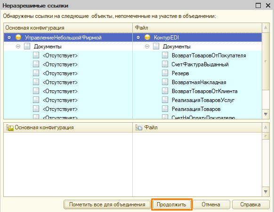The height and width of the screenshot is (212, 274).
Task: Click document icon of ВозвратТоваровОтПокупателя
Action: point(165,55)
